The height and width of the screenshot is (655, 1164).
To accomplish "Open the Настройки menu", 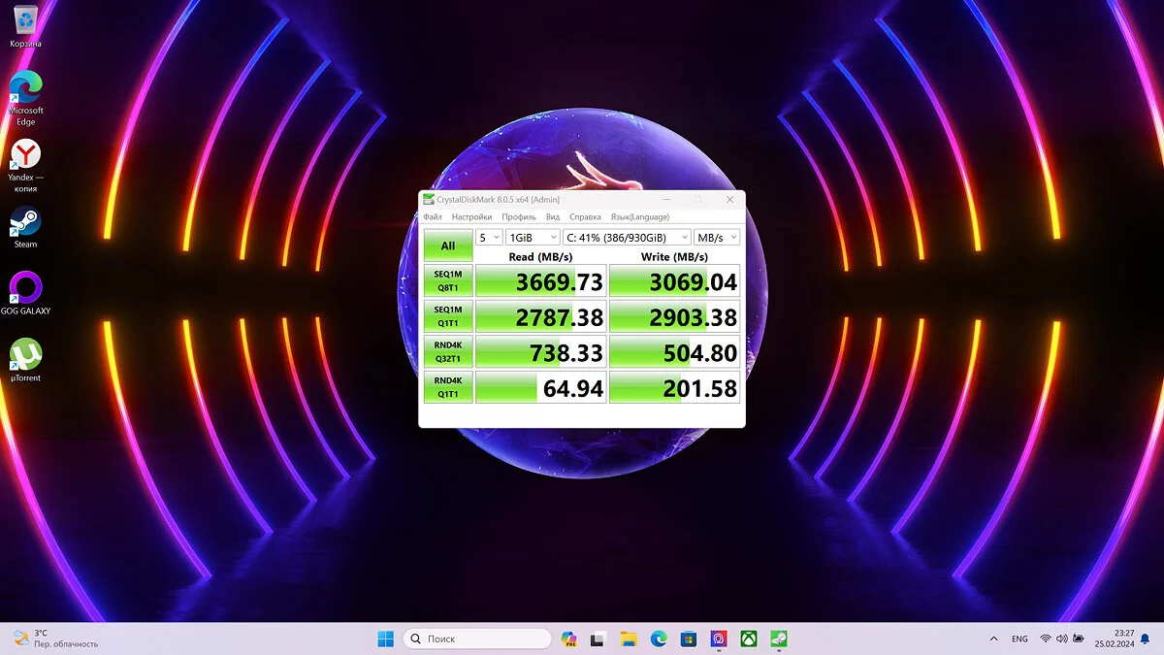I will (471, 217).
